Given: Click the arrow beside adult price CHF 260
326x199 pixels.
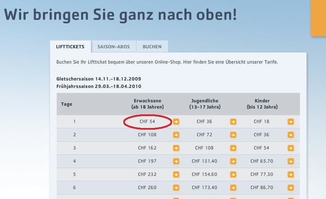Looking at the screenshot, I should [x=176, y=188].
